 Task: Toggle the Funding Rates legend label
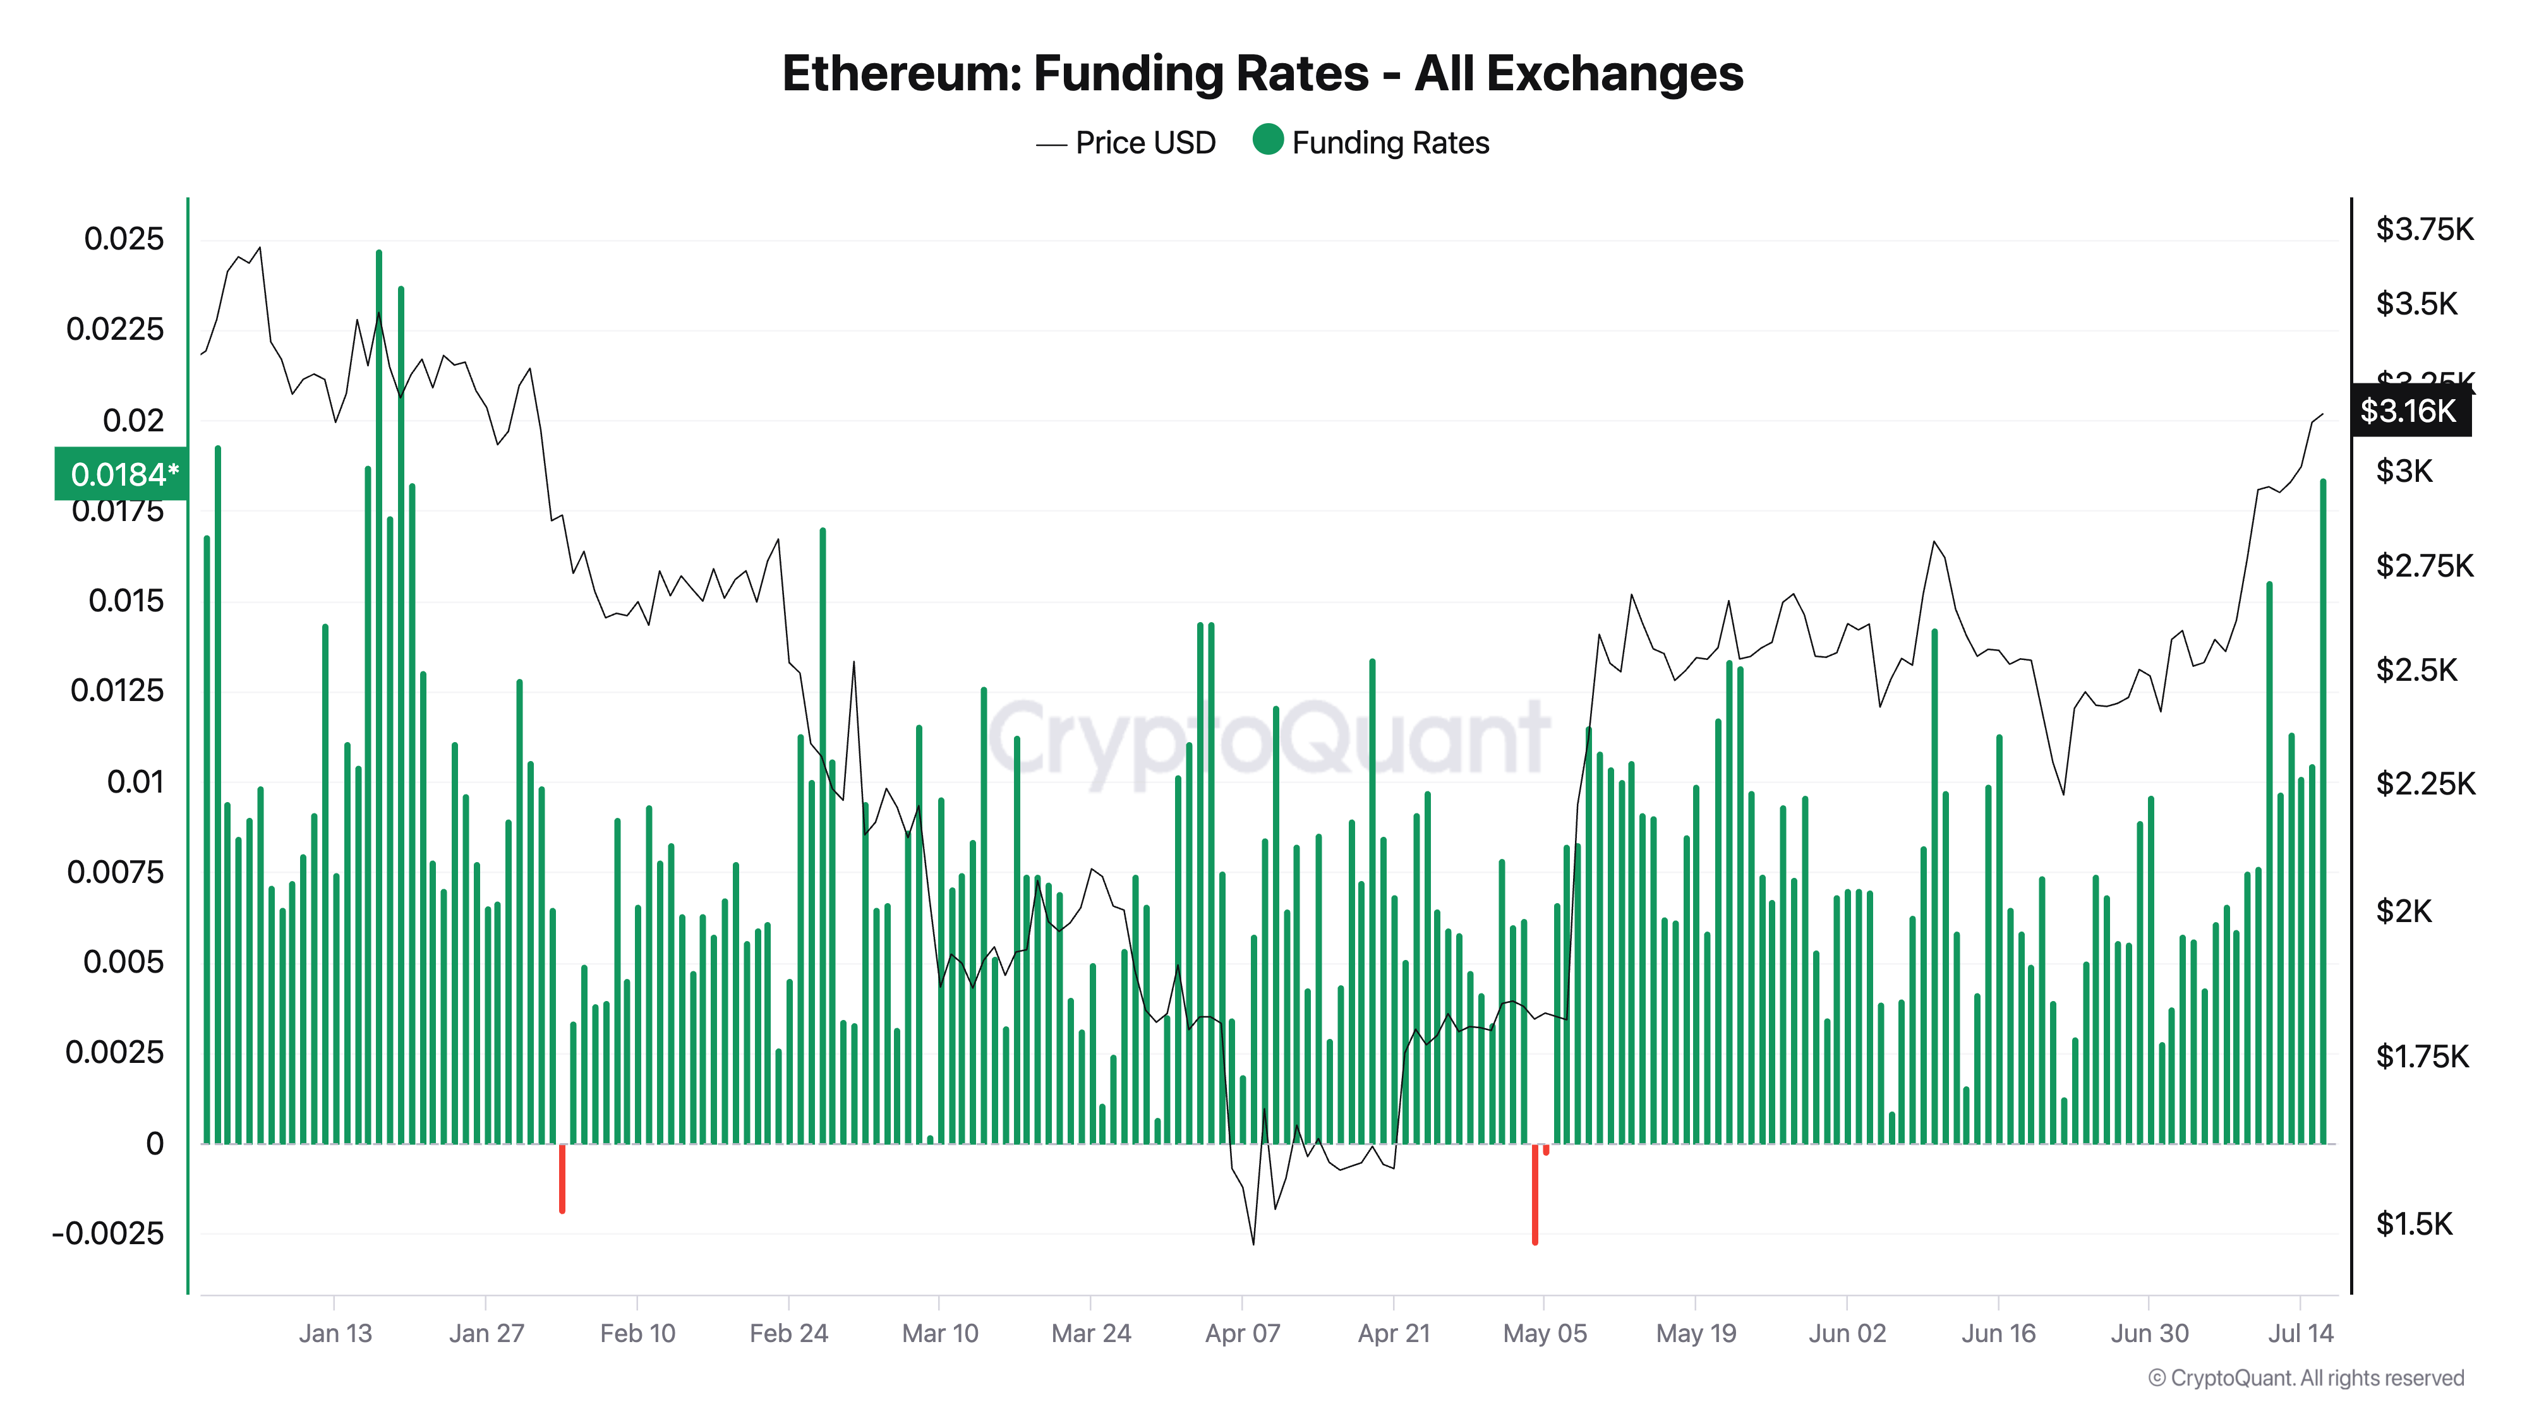point(1390,143)
